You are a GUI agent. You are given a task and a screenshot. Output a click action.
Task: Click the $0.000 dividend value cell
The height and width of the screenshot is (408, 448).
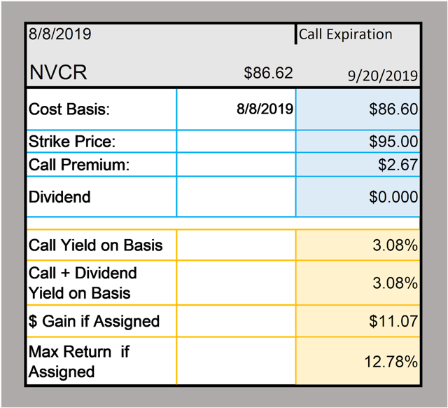click(x=358, y=197)
